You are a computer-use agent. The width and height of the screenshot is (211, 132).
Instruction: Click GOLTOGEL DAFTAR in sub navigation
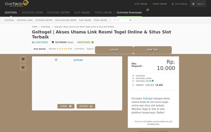[x=44, y=20]
